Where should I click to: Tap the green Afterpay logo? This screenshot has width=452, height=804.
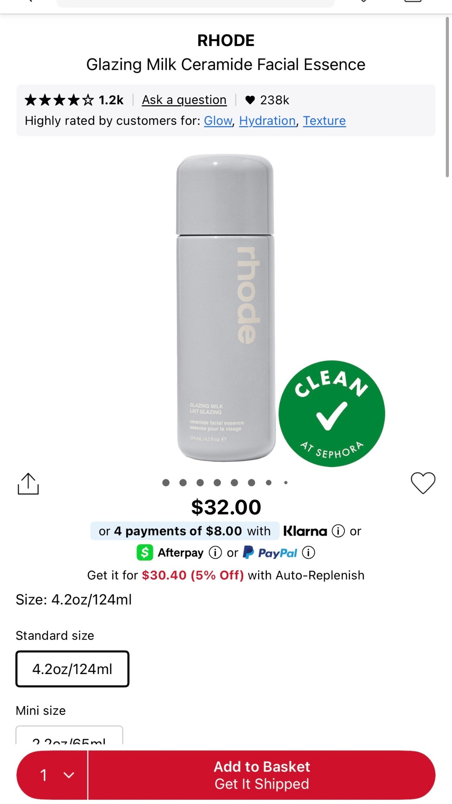145,552
